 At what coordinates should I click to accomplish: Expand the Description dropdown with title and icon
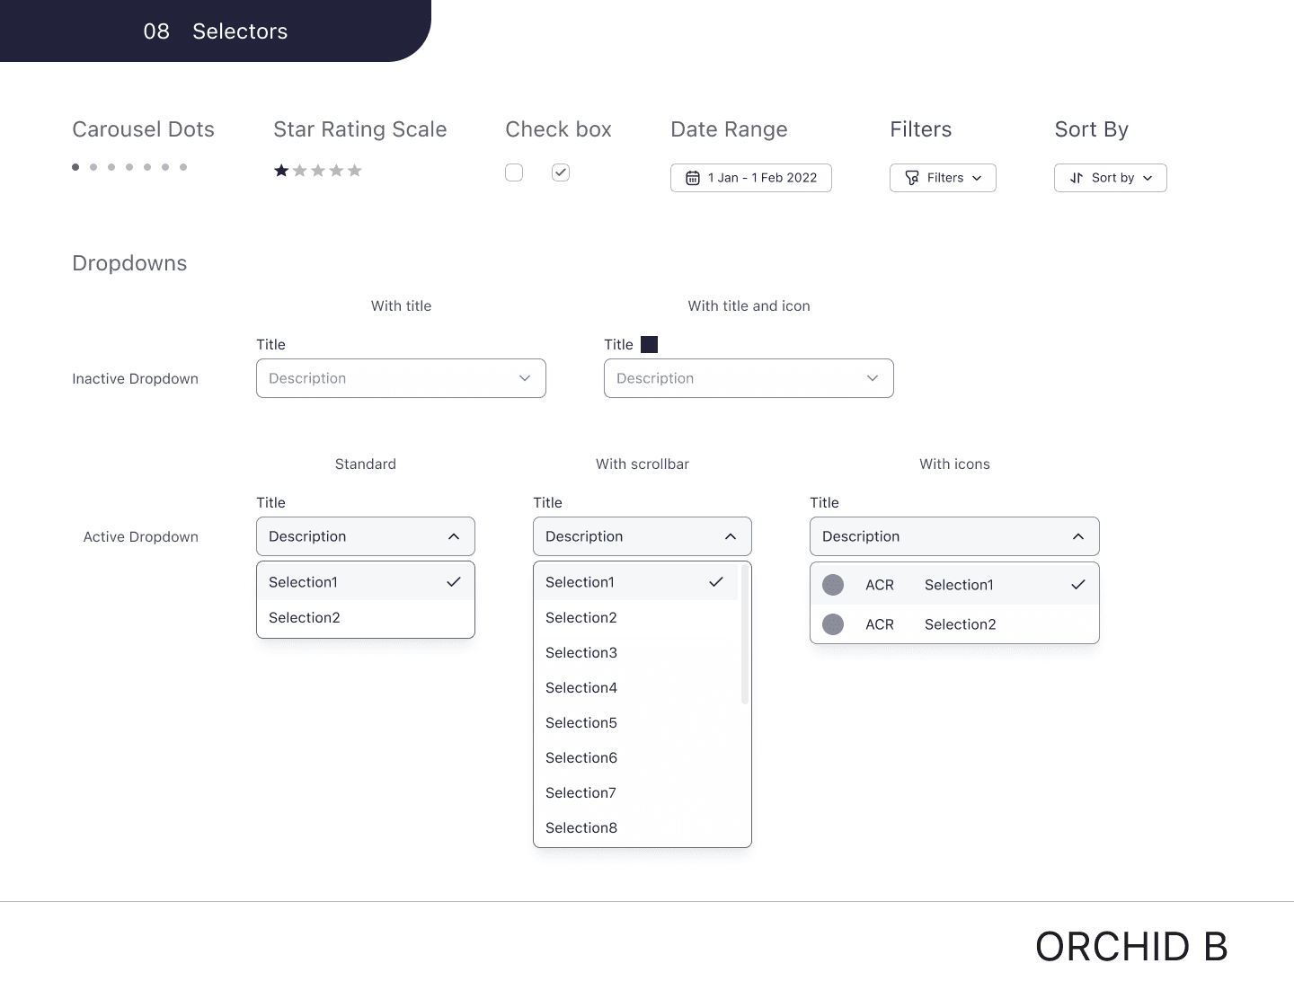(749, 378)
